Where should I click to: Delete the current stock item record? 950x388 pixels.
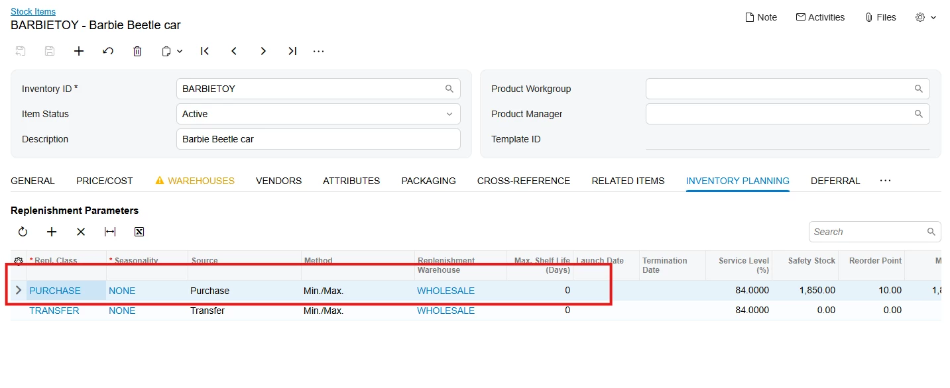click(137, 51)
